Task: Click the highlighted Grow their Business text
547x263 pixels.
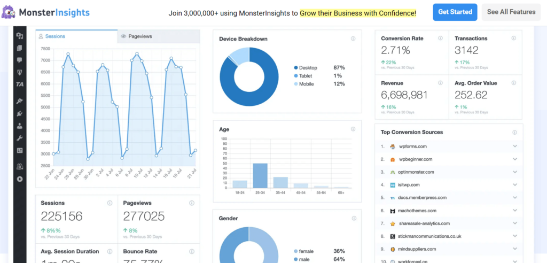Action: 358,13
